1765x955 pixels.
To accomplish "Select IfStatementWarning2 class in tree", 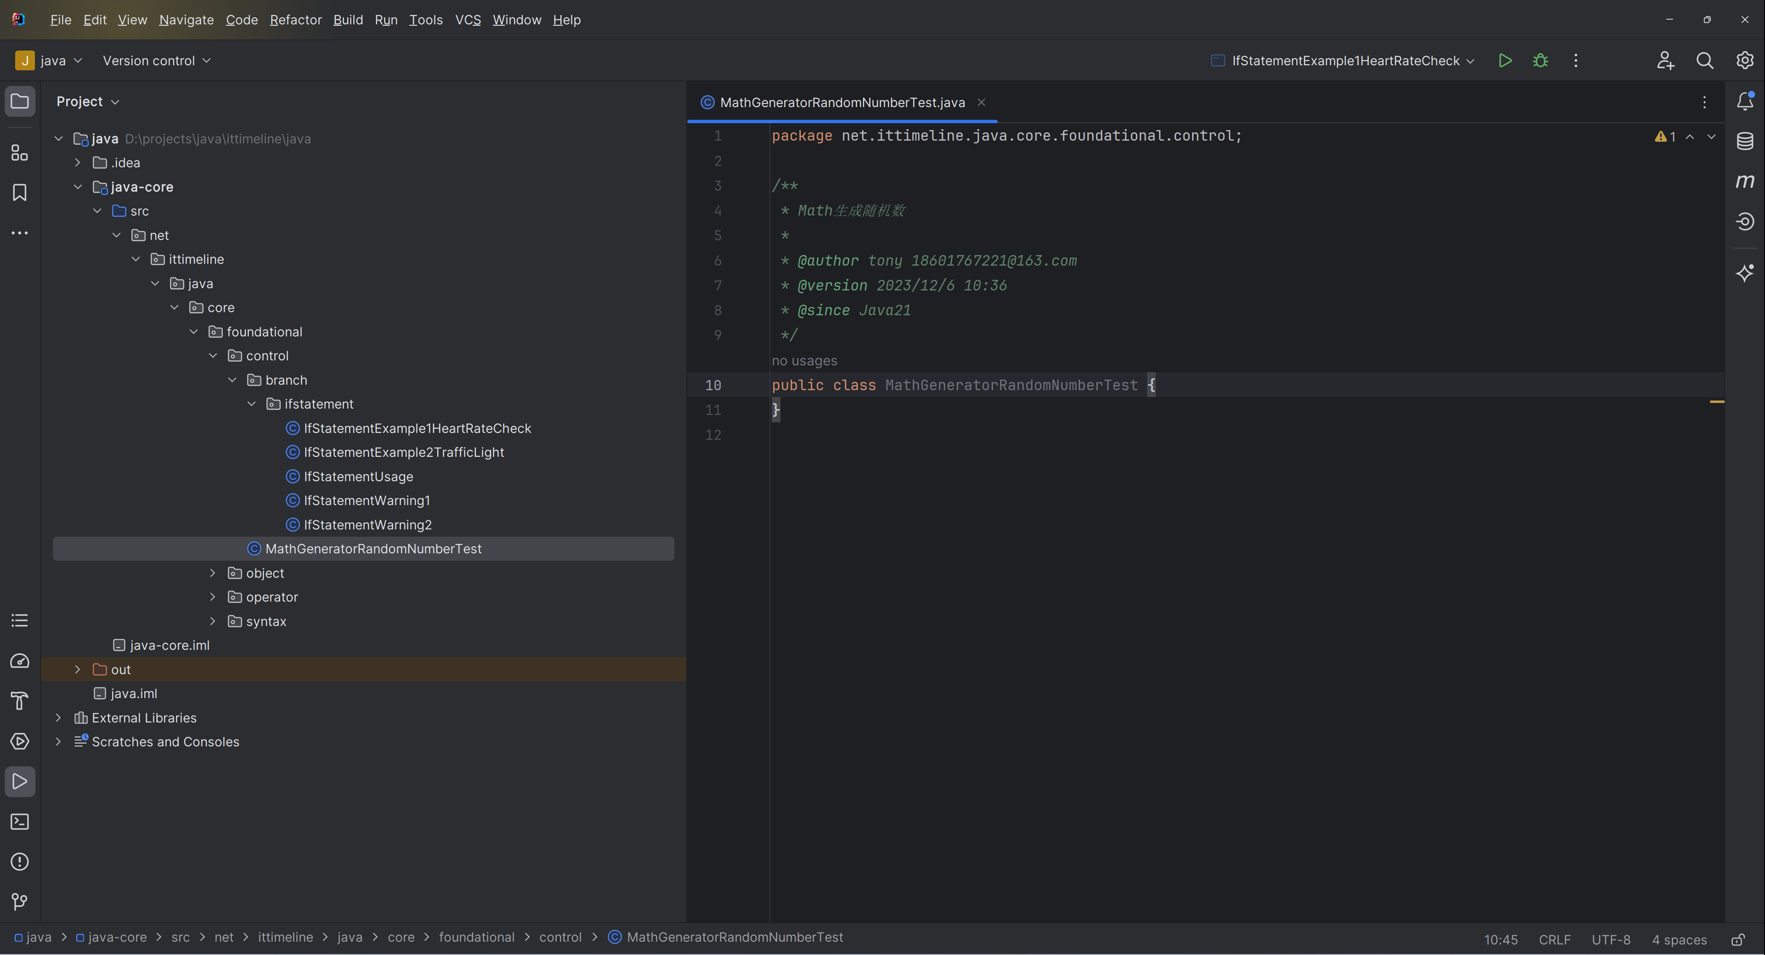I will 367,524.
